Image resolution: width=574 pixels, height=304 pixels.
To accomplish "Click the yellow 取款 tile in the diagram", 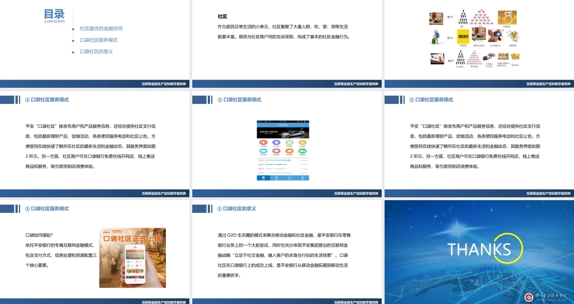I will click(x=463, y=37).
